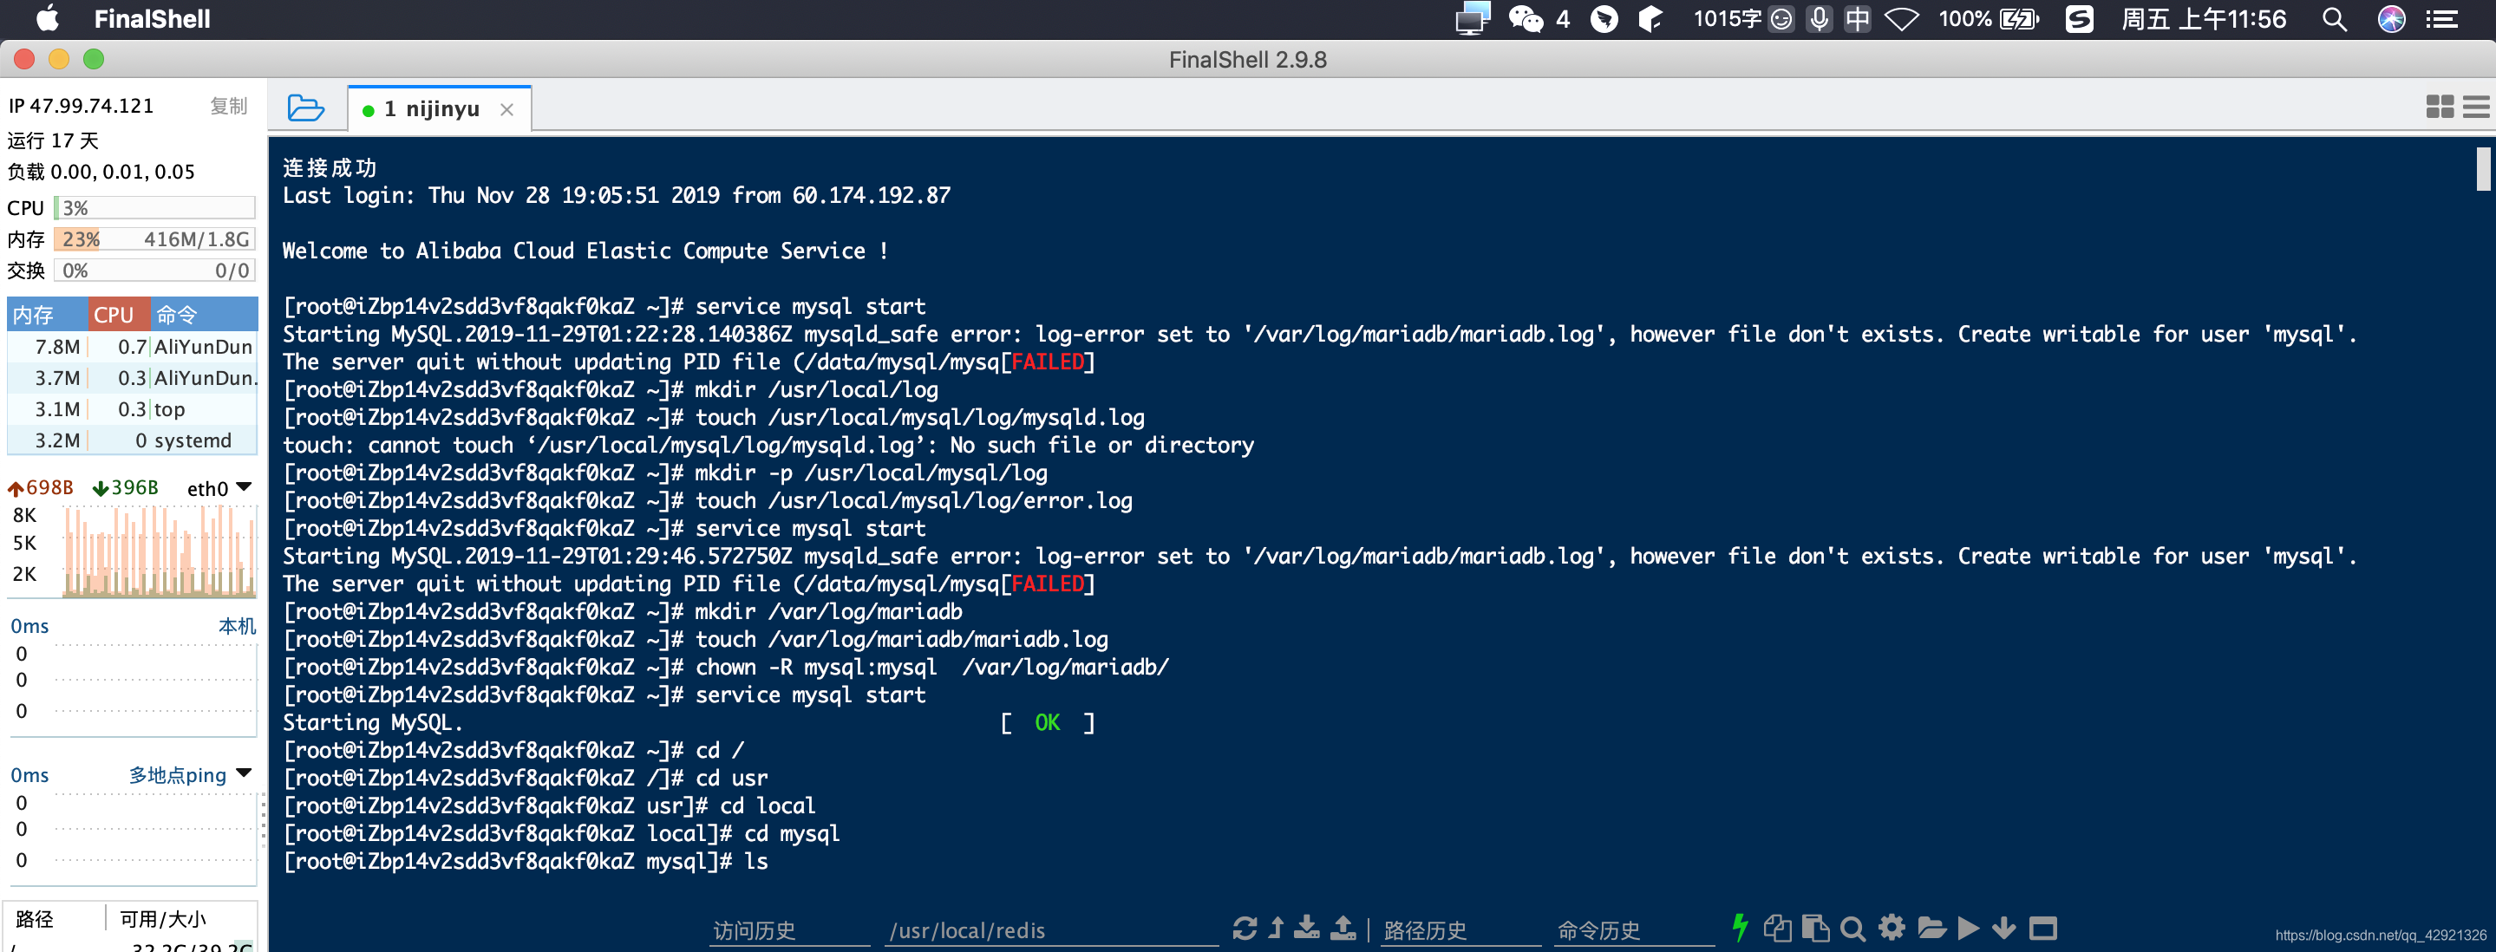
Task: Click the 本机 local ping link
Action: point(237,626)
